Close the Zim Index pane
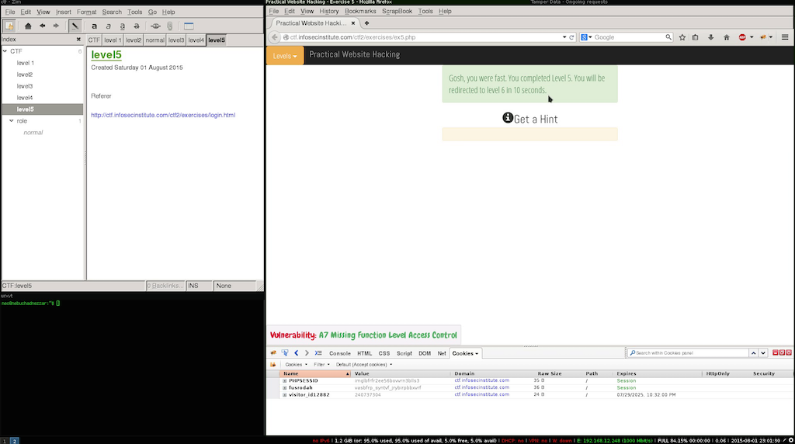The width and height of the screenshot is (795, 444). point(78,39)
